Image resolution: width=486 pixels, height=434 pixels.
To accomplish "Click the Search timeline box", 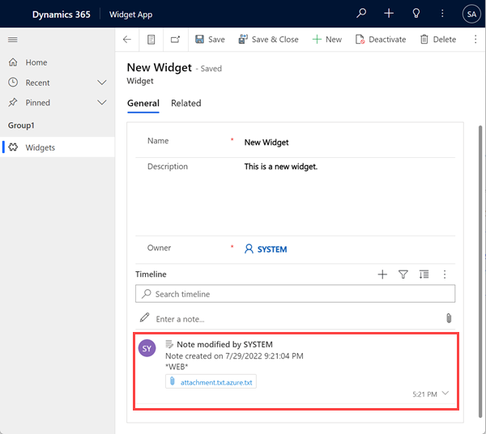I will pyautogui.click(x=295, y=294).
